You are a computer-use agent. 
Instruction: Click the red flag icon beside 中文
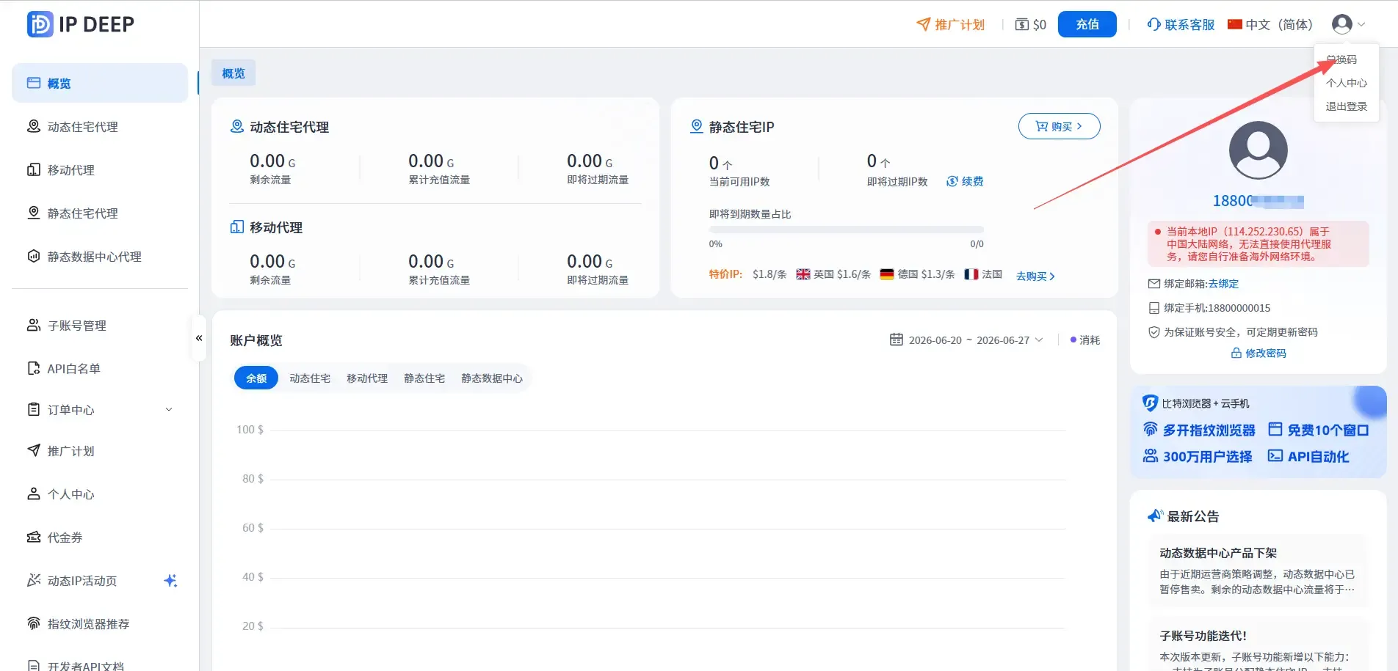point(1235,24)
